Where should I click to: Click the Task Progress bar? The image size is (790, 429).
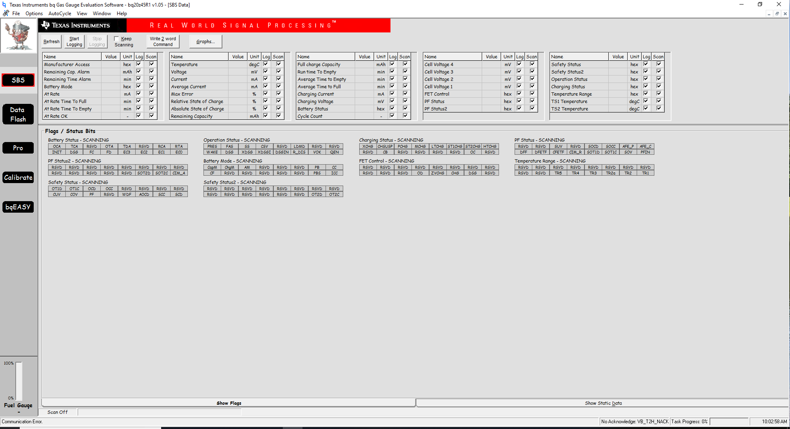(729, 422)
